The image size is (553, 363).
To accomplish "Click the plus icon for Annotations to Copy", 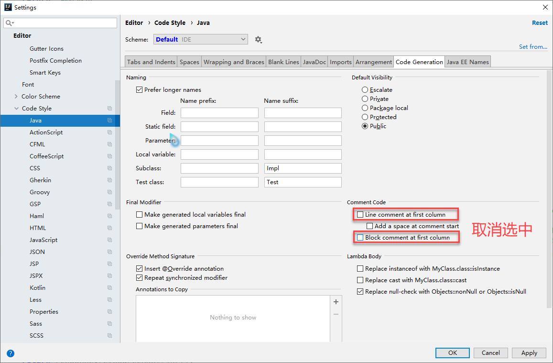I will (336, 302).
